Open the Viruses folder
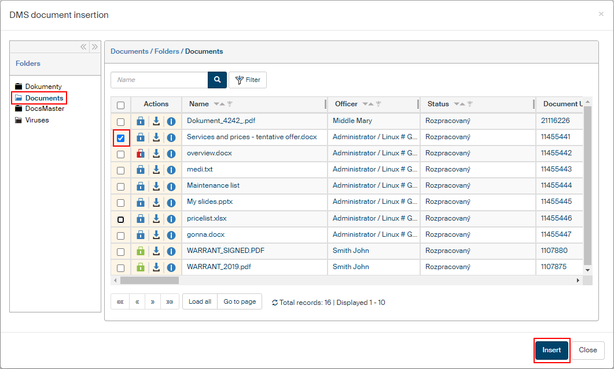614x369 pixels. pyautogui.click(x=36, y=120)
